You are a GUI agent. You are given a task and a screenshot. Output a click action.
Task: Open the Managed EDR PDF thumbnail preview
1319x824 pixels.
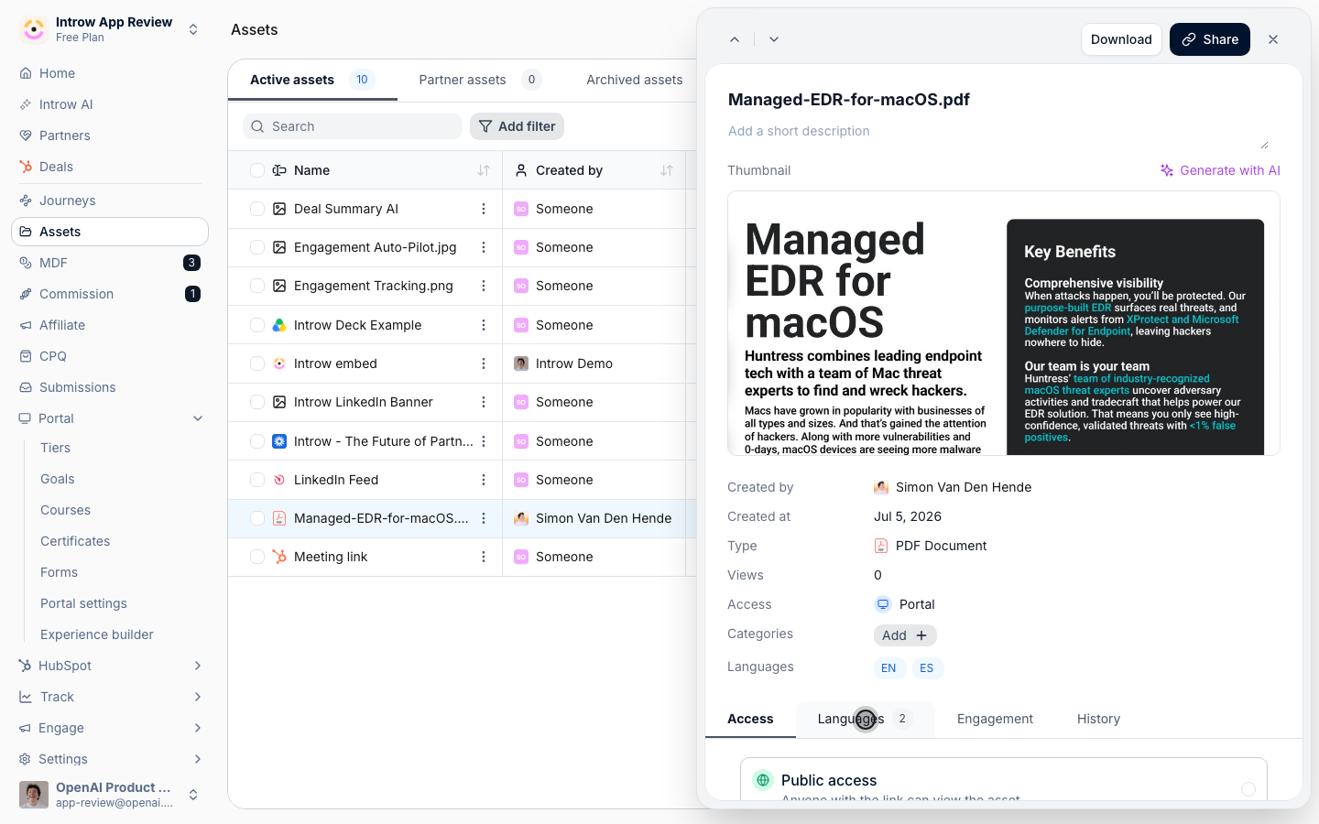pos(1004,323)
